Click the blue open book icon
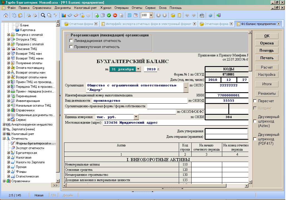Viewport: 286px width, 200px height. [70, 15]
